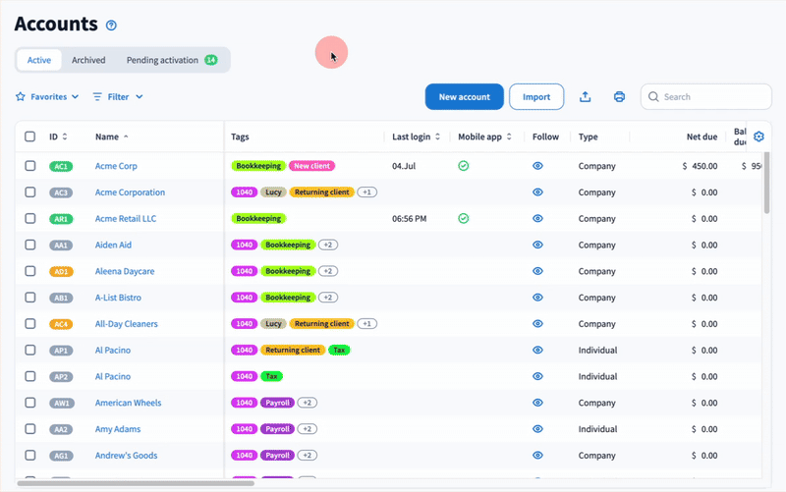
Task: Open the Filter dropdown
Action: pos(118,97)
